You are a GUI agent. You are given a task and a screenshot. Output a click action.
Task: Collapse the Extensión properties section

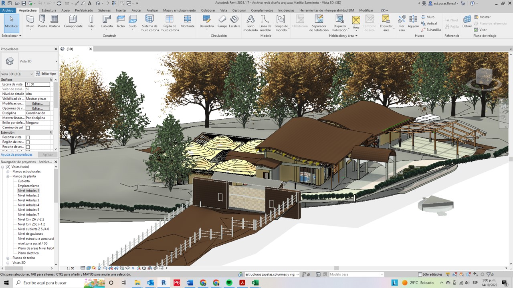coord(51,132)
